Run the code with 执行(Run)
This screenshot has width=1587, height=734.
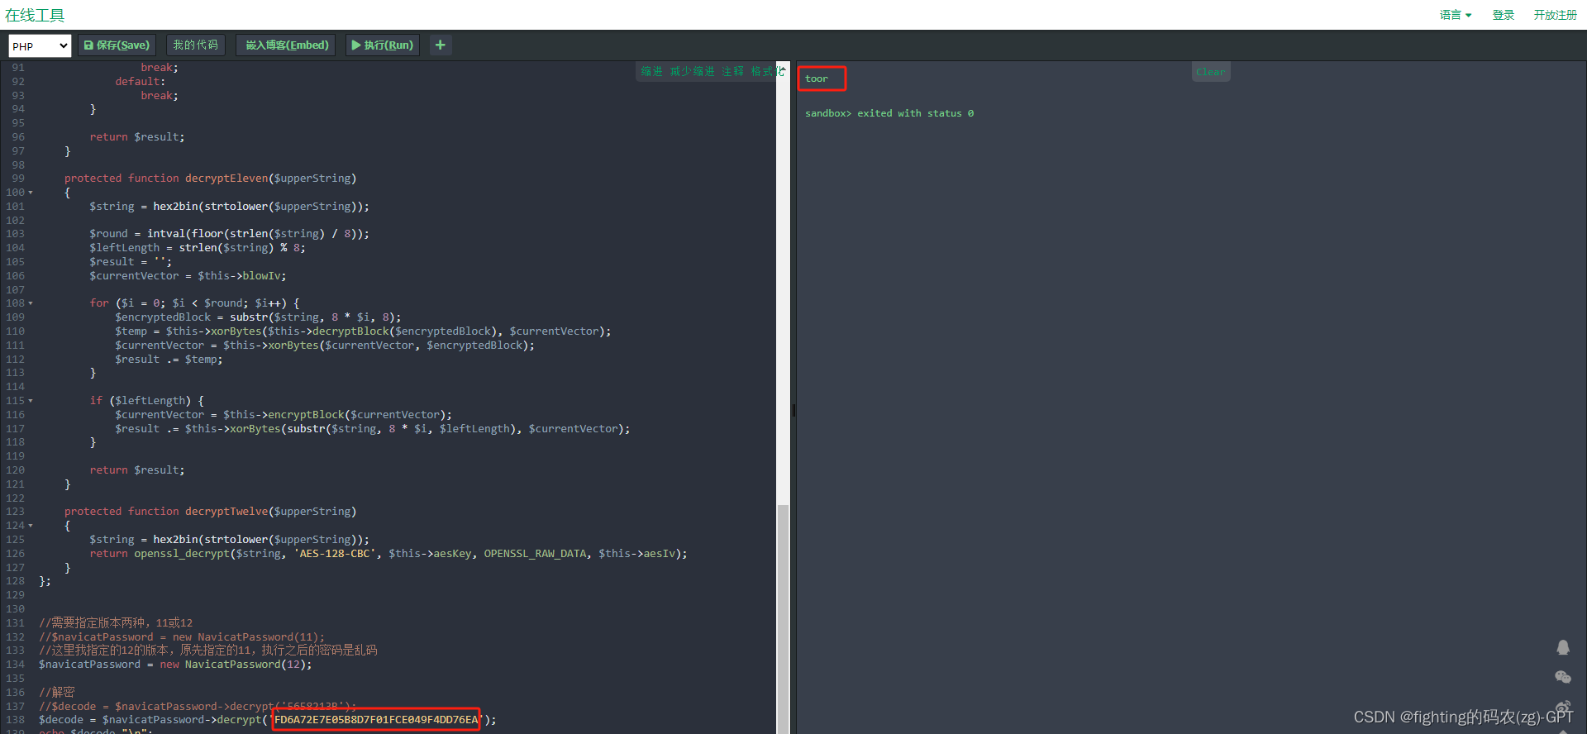[x=382, y=45]
